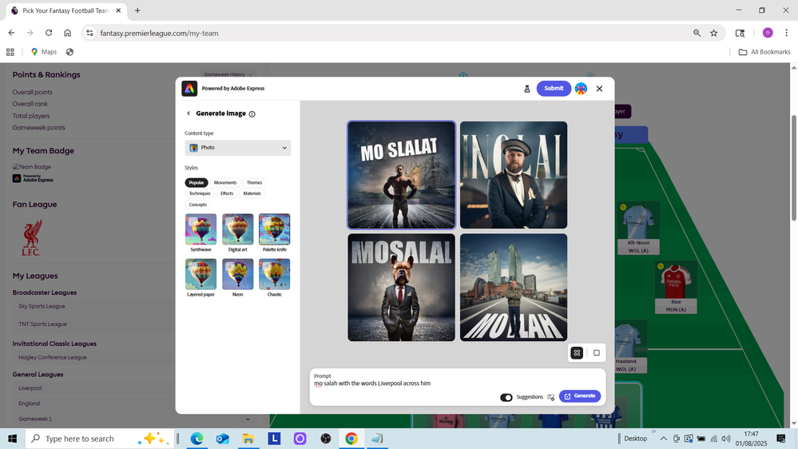Go to browser home page
The width and height of the screenshot is (798, 449).
pyautogui.click(x=67, y=33)
